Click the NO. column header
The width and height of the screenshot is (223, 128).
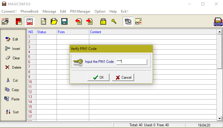32,32
